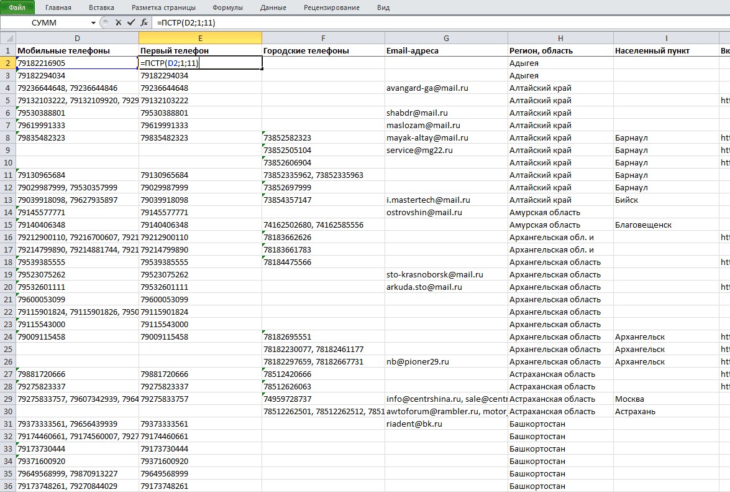The image size is (730, 492).
Task: Select email service@mg22.ru cell
Action: (x=446, y=150)
